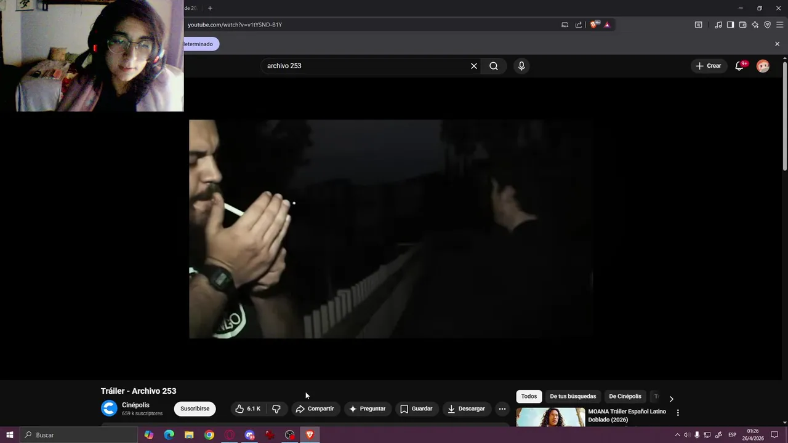Click the browser address bar URL
The height and width of the screenshot is (443, 788).
coord(235,25)
